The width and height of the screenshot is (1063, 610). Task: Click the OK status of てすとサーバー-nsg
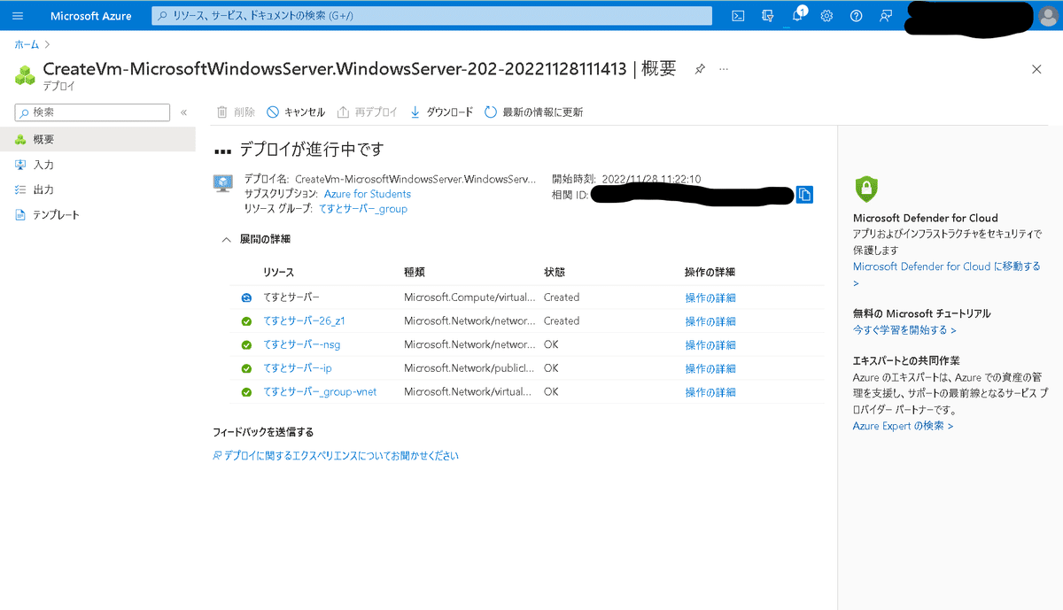point(551,345)
